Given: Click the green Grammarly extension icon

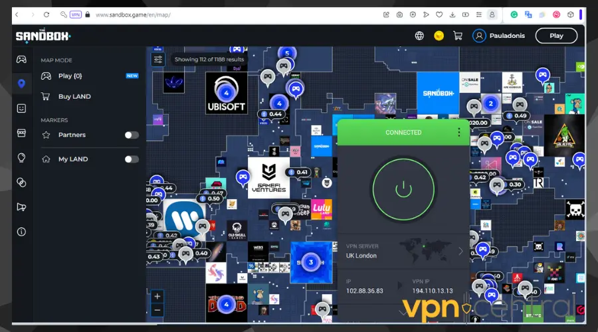Looking at the screenshot, I should 514,15.
